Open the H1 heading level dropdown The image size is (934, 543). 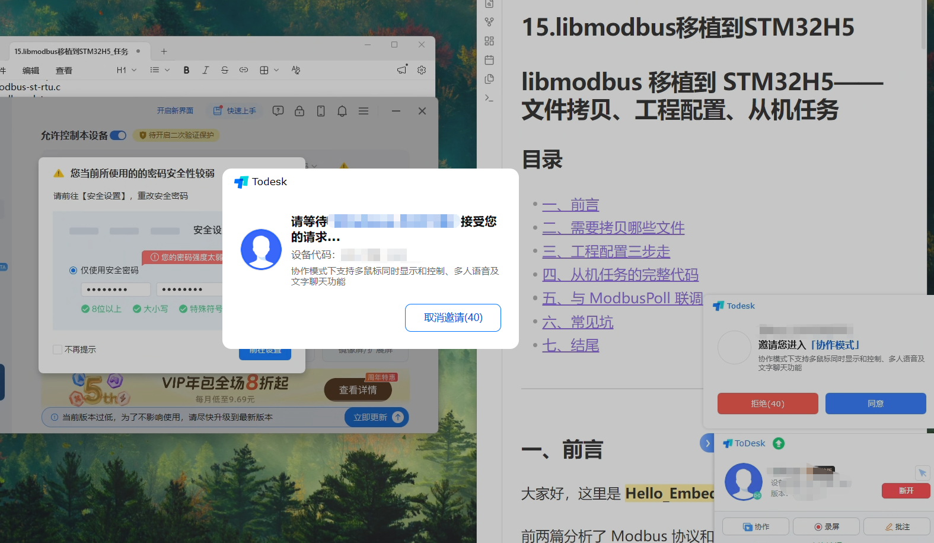pyautogui.click(x=126, y=70)
